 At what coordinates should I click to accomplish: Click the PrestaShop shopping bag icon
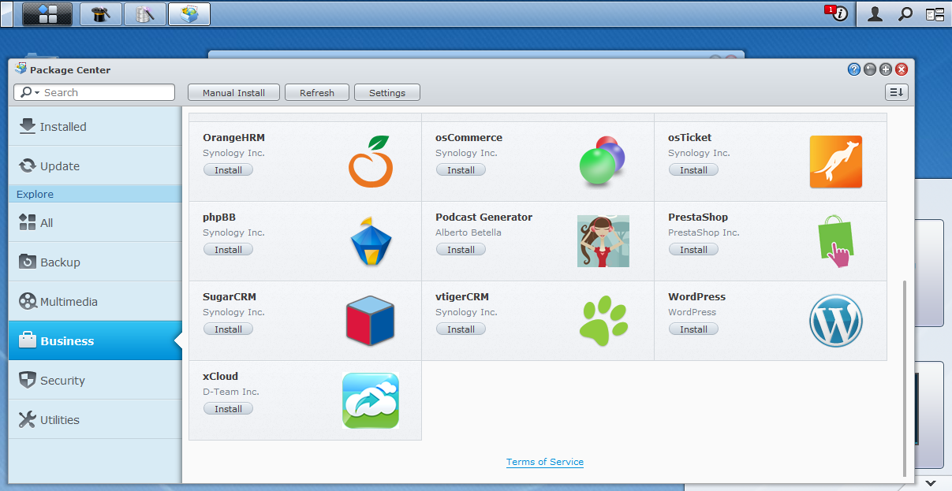pos(836,241)
